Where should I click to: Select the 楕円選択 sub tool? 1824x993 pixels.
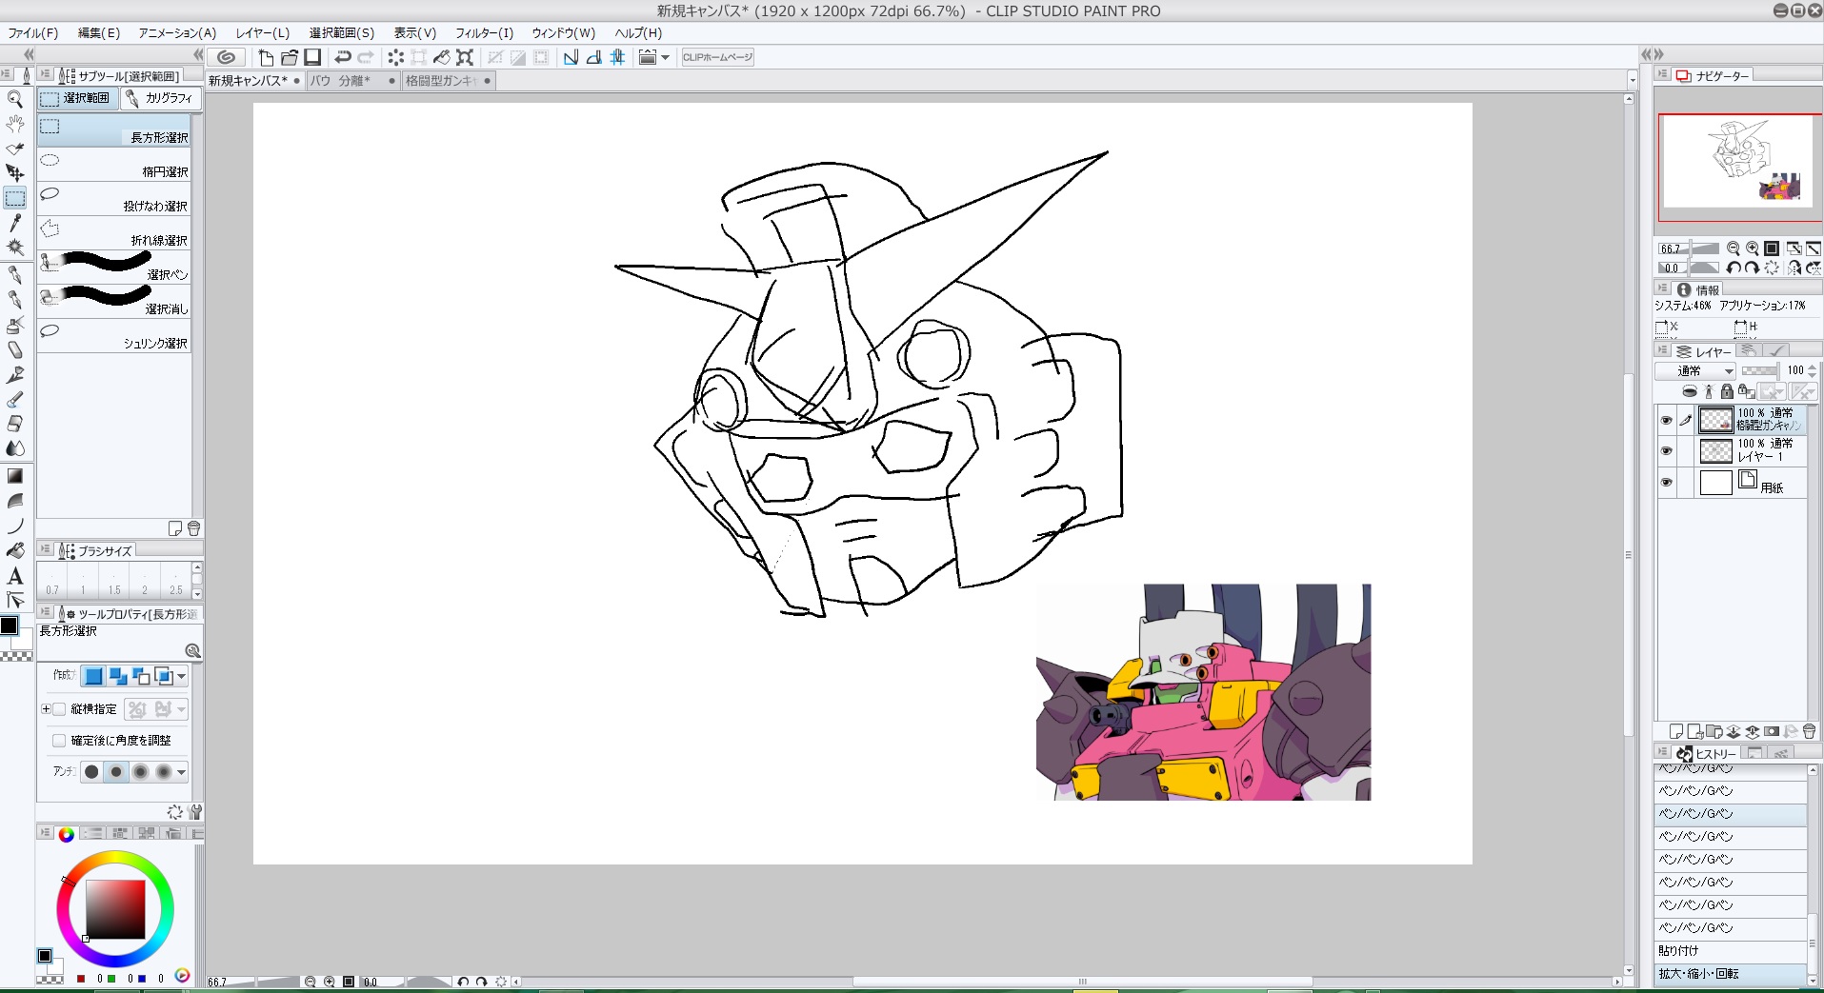click(x=114, y=165)
